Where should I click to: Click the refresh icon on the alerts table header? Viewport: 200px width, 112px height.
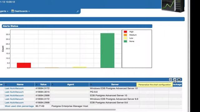point(171,80)
